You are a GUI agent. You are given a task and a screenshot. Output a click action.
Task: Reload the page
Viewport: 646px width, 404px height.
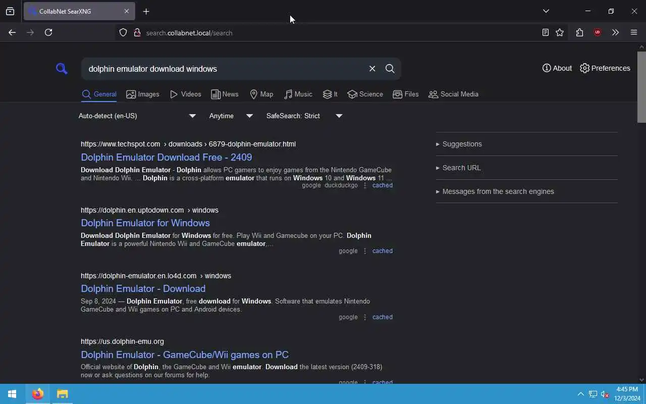click(x=48, y=32)
